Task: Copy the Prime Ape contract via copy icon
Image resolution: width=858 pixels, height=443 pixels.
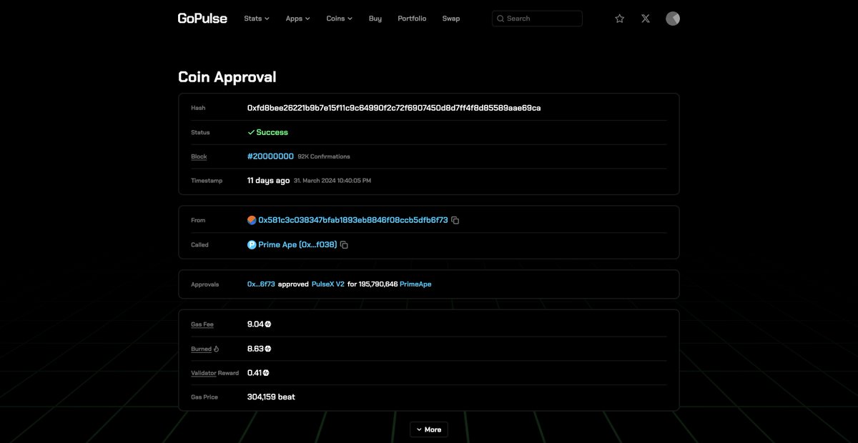Action: click(x=344, y=244)
